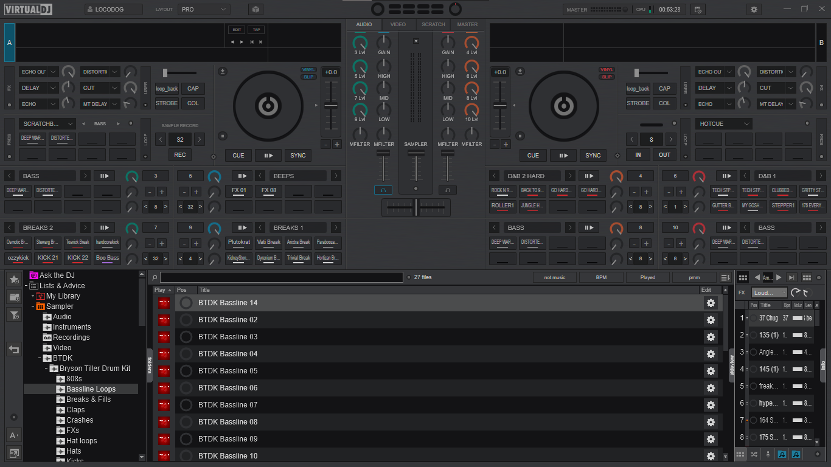Image resolution: width=831 pixels, height=467 pixels.
Task: Click left headphone cue button under the mixer
Action: pyautogui.click(x=383, y=190)
